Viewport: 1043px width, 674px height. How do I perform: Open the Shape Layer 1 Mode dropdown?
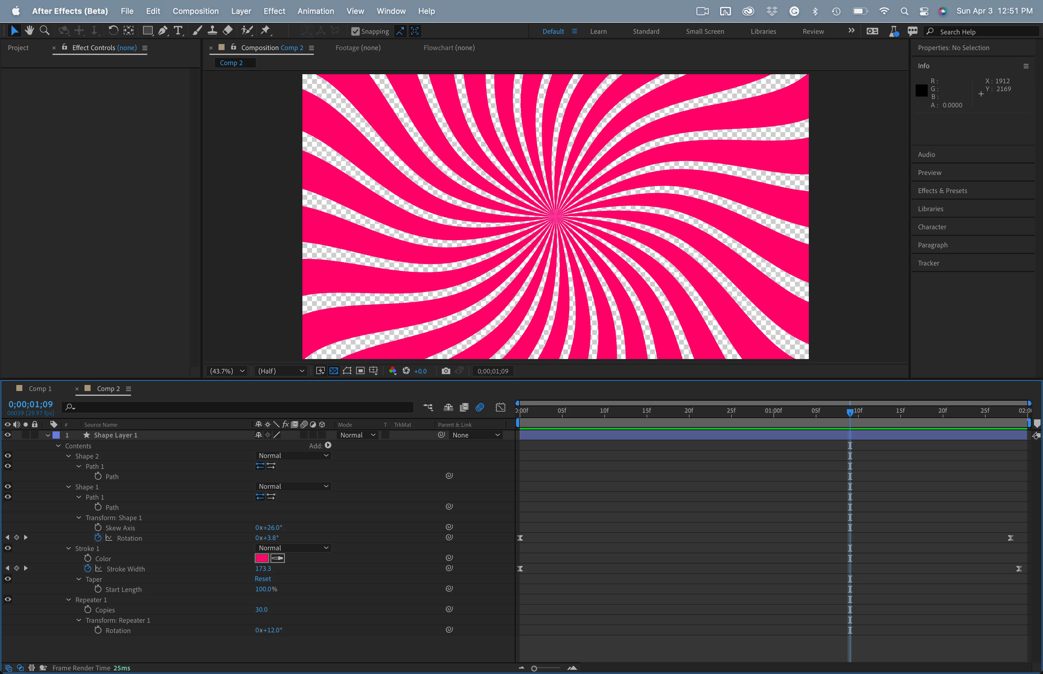click(358, 435)
